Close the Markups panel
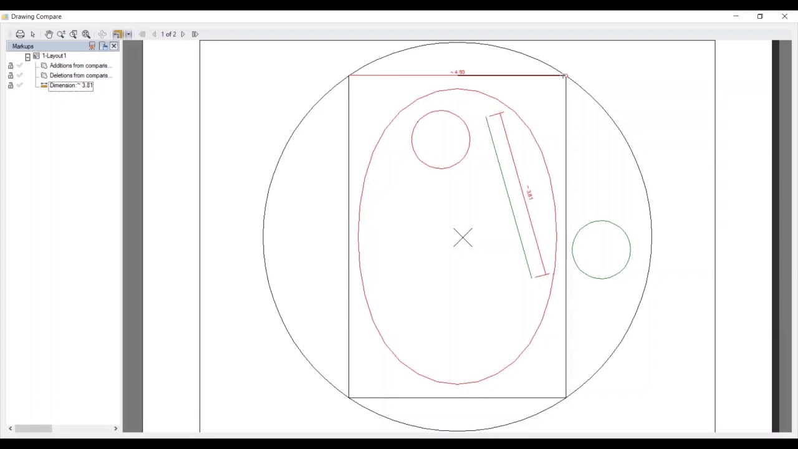 (x=113, y=46)
